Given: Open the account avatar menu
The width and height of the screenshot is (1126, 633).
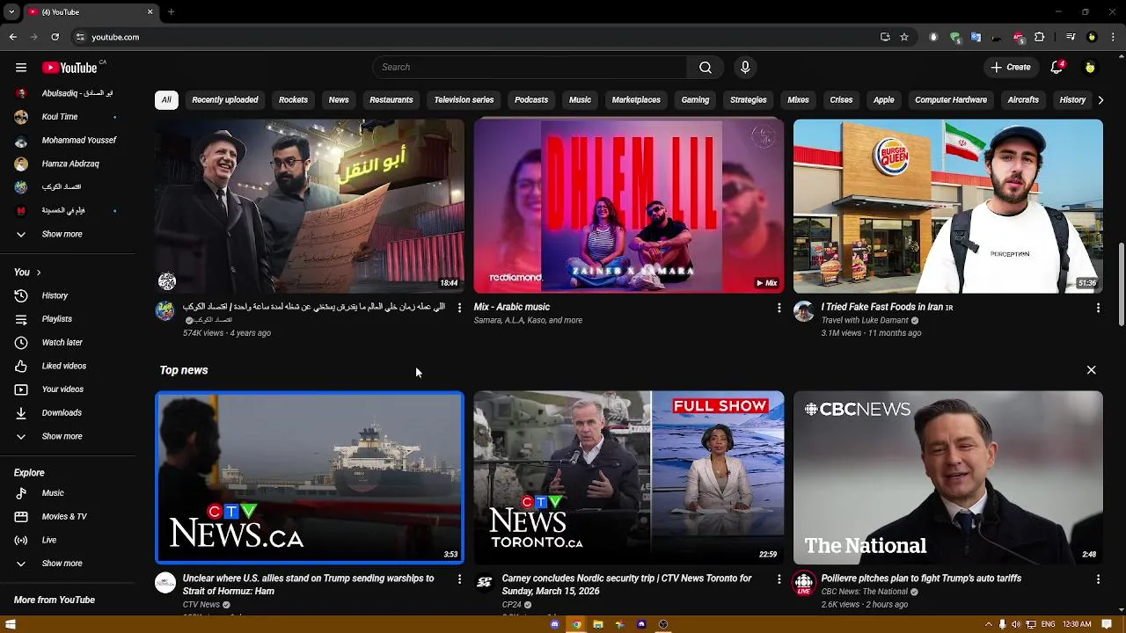Looking at the screenshot, I should (1090, 67).
